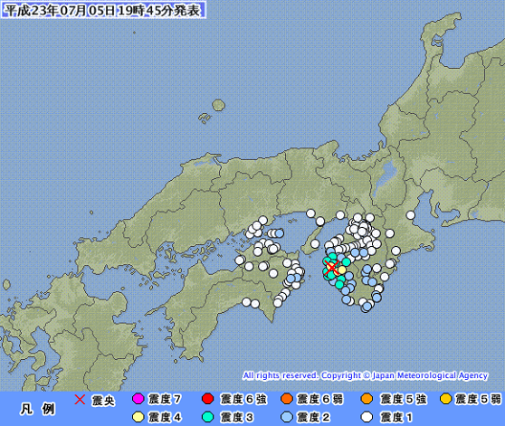
Task: Click the 震度2 legend text
Action: (314, 417)
